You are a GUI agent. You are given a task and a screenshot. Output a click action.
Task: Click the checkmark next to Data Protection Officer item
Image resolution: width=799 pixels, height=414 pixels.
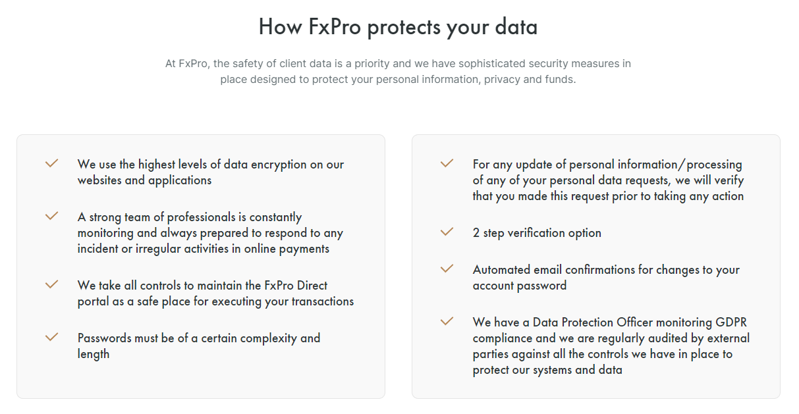click(x=447, y=321)
